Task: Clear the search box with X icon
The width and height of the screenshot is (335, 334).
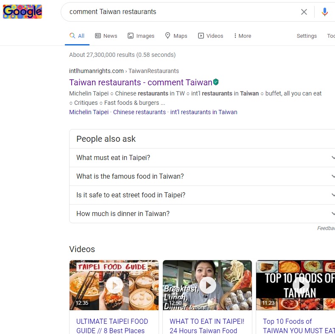Action: click(x=304, y=12)
